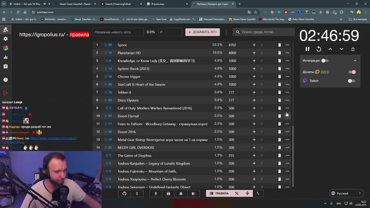Click the up chevron with underline
Image resolution: width=370 pixels, height=208 pixels.
353,49
